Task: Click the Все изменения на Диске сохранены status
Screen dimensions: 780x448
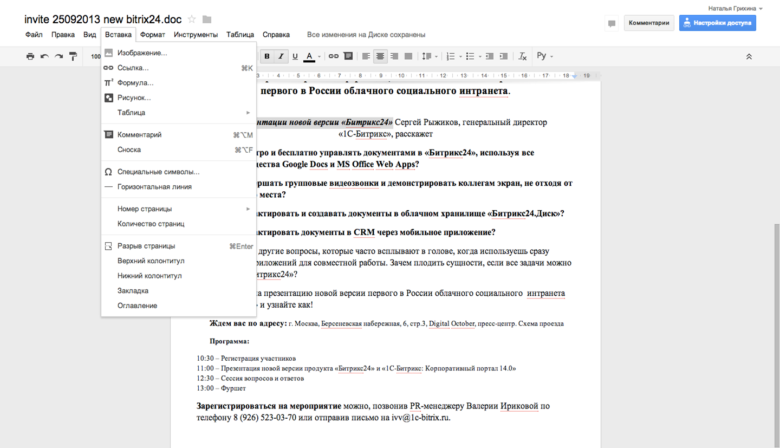Action: (366, 35)
